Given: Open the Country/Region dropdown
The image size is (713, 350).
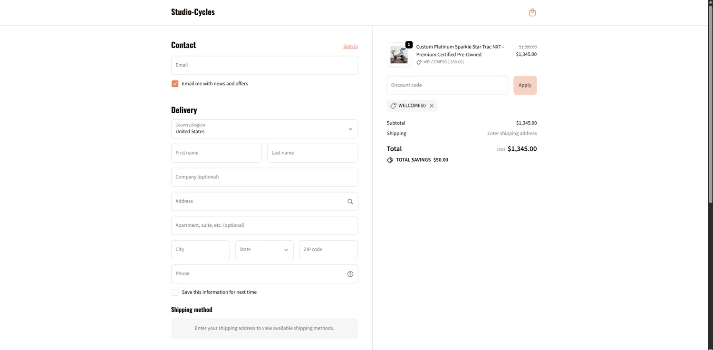Looking at the screenshot, I should point(264,129).
